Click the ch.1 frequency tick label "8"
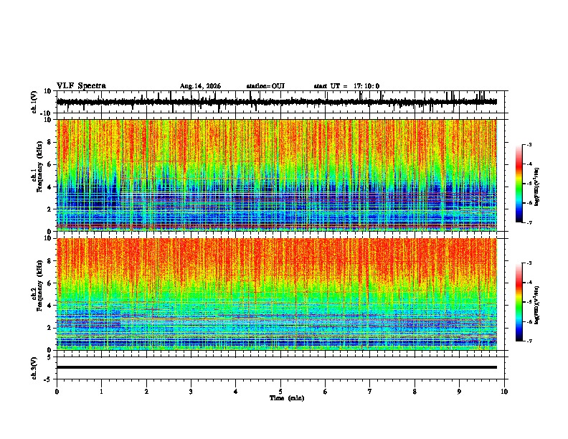Image resolution: width=568 pixels, height=439 pixels. (49, 142)
